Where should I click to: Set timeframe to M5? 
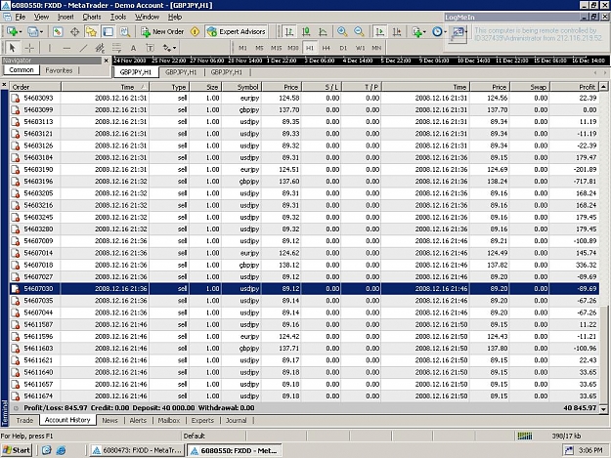pos(259,48)
